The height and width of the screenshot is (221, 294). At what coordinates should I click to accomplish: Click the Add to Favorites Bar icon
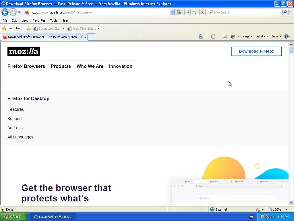(29, 28)
